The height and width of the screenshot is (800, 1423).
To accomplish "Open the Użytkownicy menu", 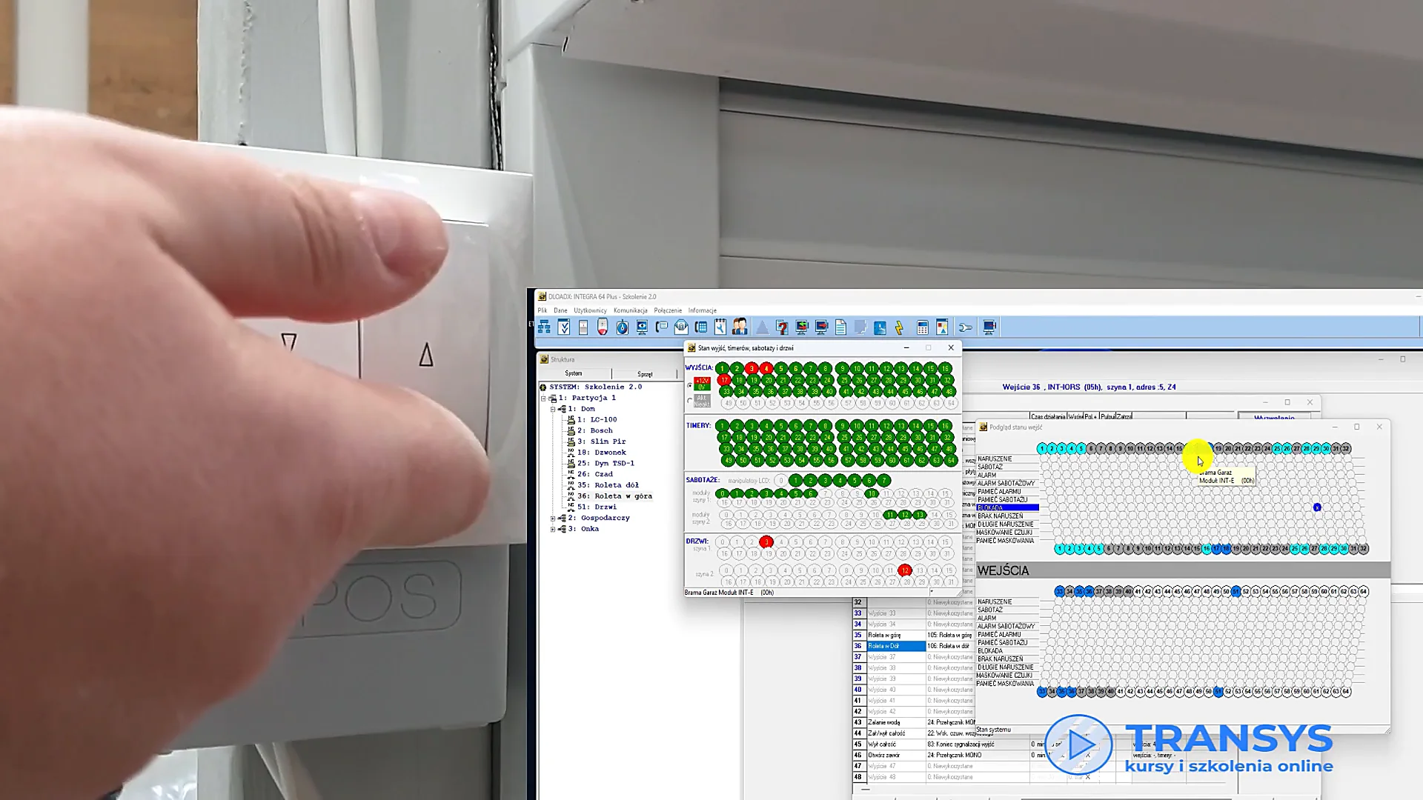I will coord(590,310).
